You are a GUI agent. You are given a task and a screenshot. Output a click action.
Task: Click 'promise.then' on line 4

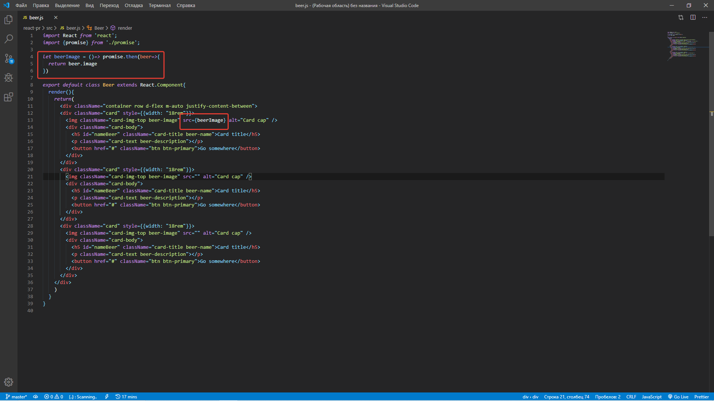click(120, 56)
